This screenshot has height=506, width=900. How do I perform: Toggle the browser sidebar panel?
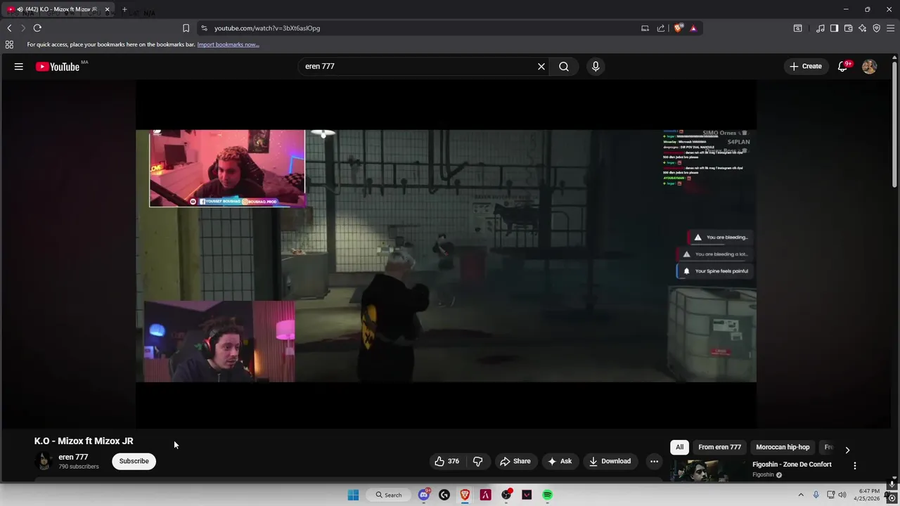pos(834,28)
